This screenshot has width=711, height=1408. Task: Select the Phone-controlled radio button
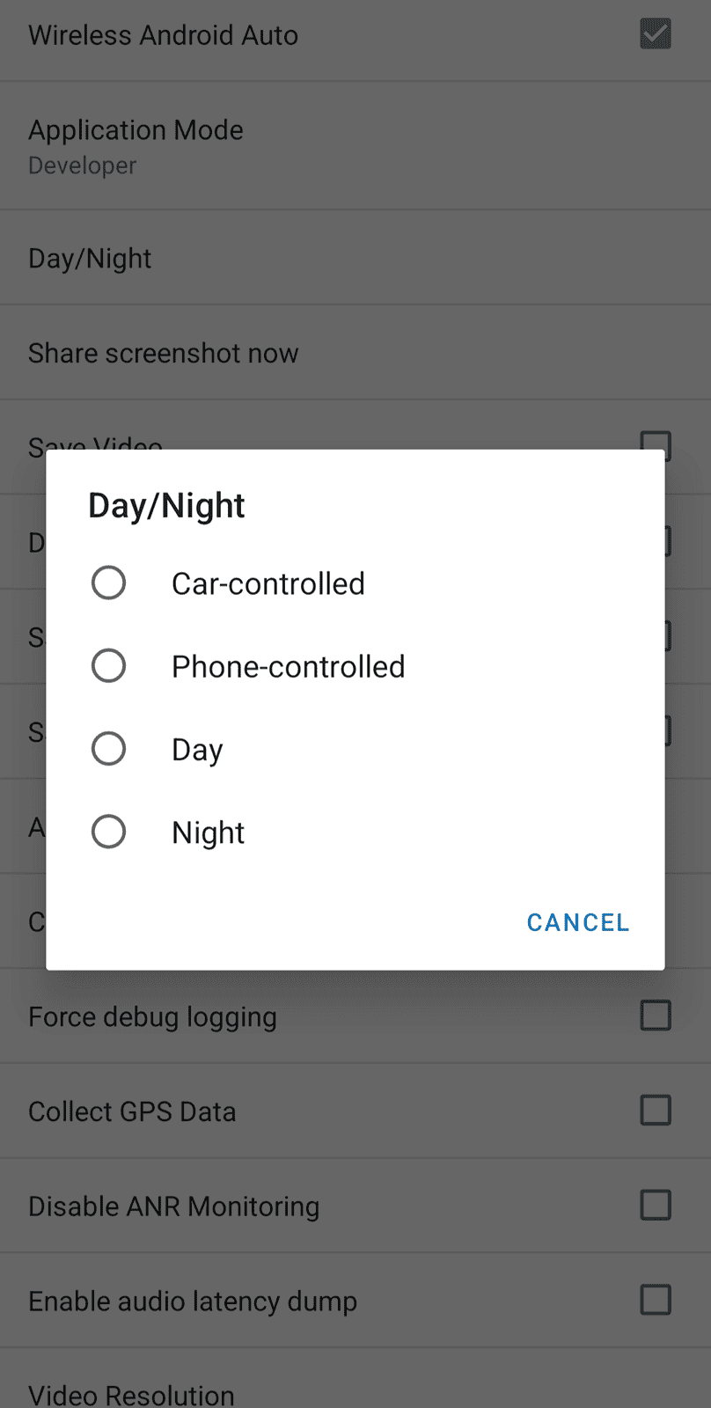(x=108, y=665)
